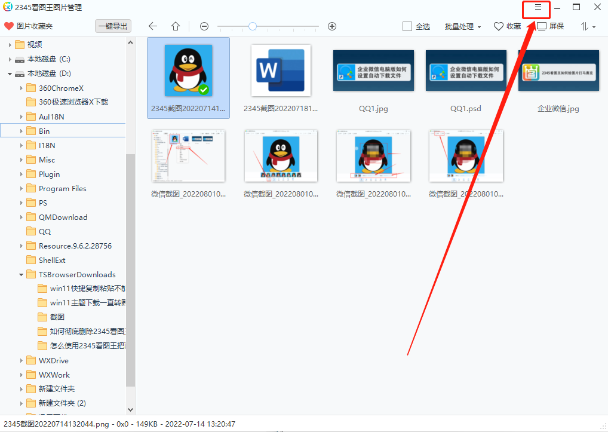The image size is (608, 432).
Task: Click the heart 收藏 favorite icon
Action: [x=499, y=26]
